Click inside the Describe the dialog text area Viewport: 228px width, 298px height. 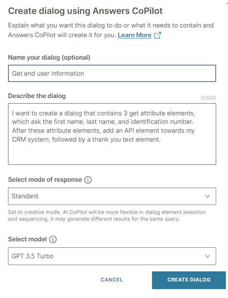pos(112,134)
